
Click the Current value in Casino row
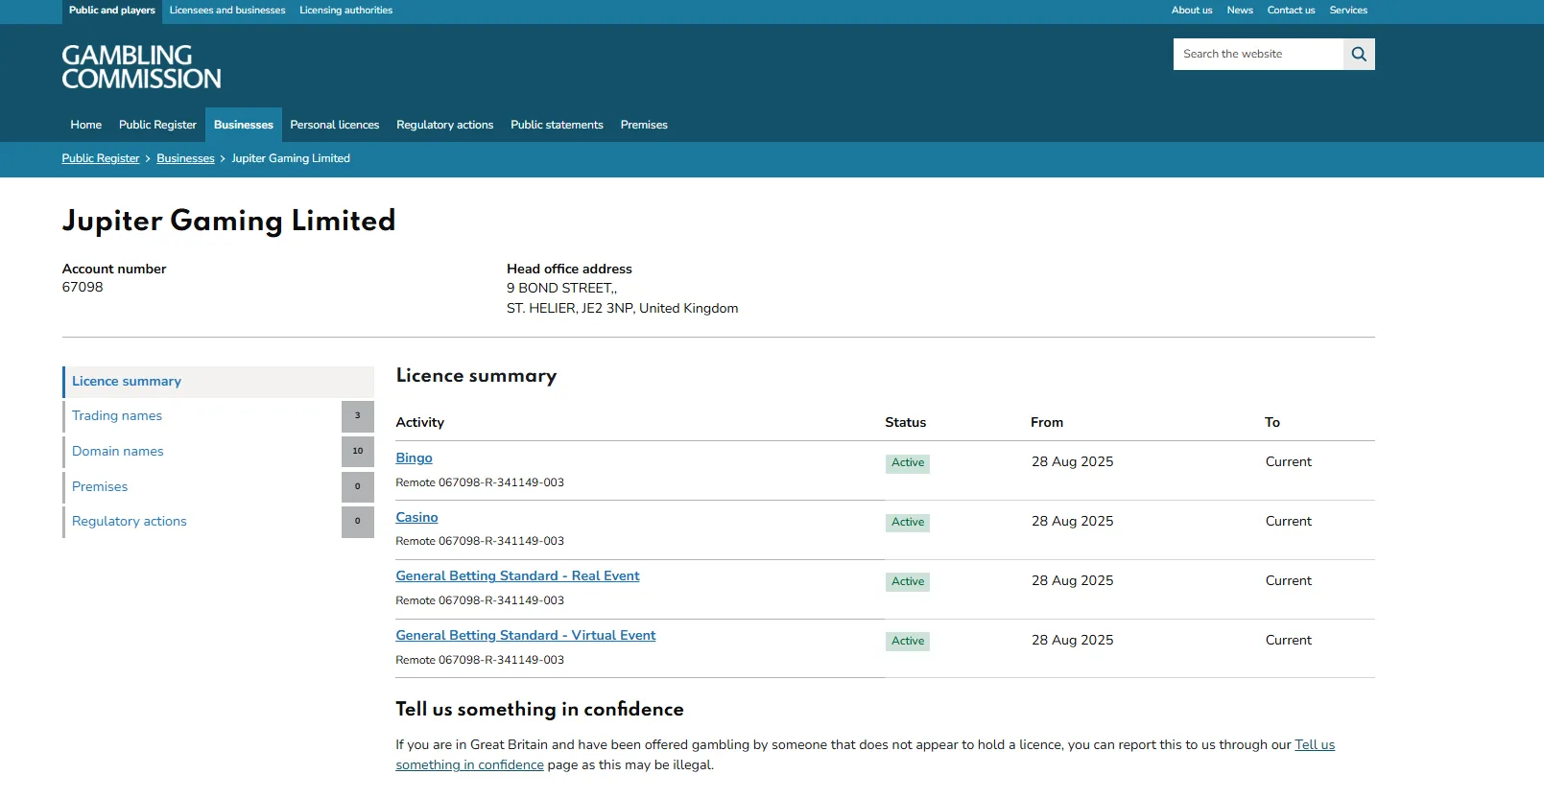[x=1289, y=522]
